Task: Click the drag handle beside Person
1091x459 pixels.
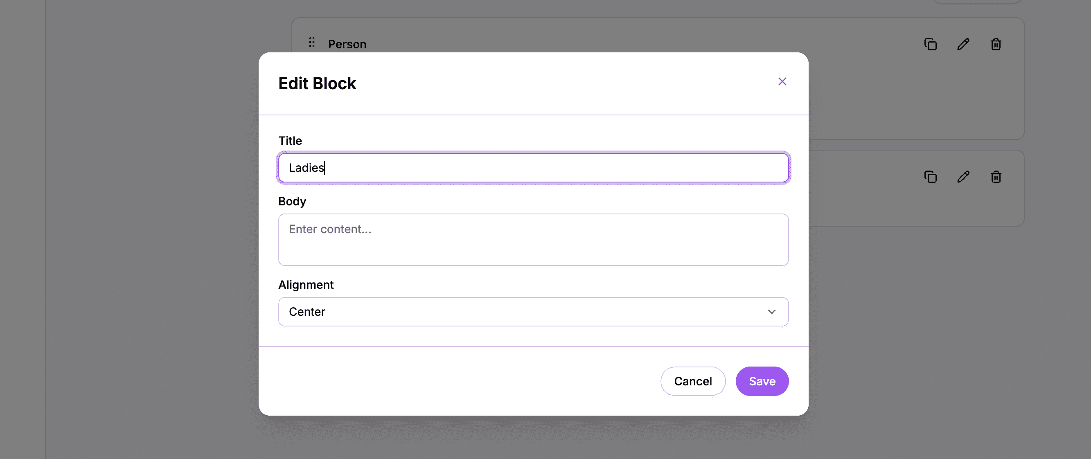Action: [x=312, y=43]
